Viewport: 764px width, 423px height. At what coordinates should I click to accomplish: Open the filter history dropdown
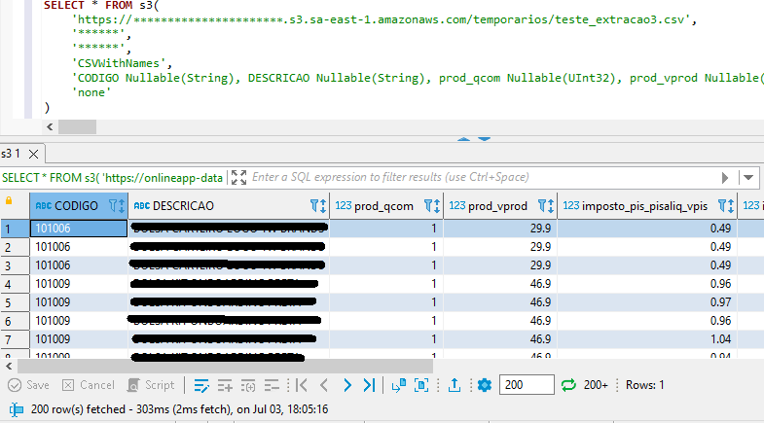click(748, 178)
